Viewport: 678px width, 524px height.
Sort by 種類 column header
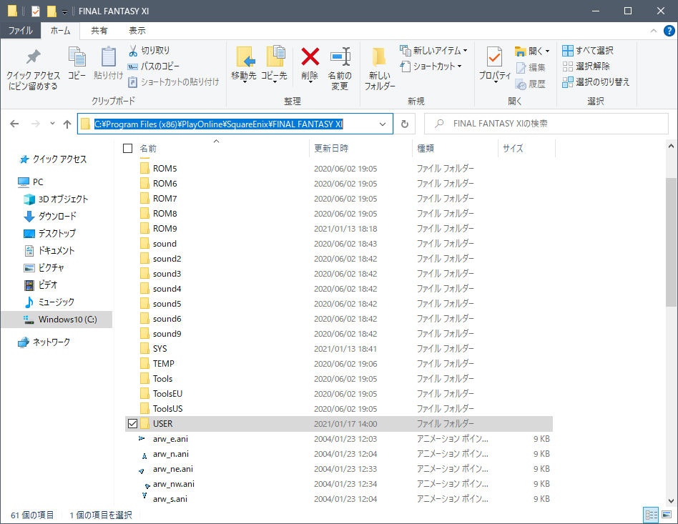point(456,148)
